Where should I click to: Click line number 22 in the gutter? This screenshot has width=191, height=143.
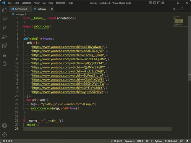(17, 104)
